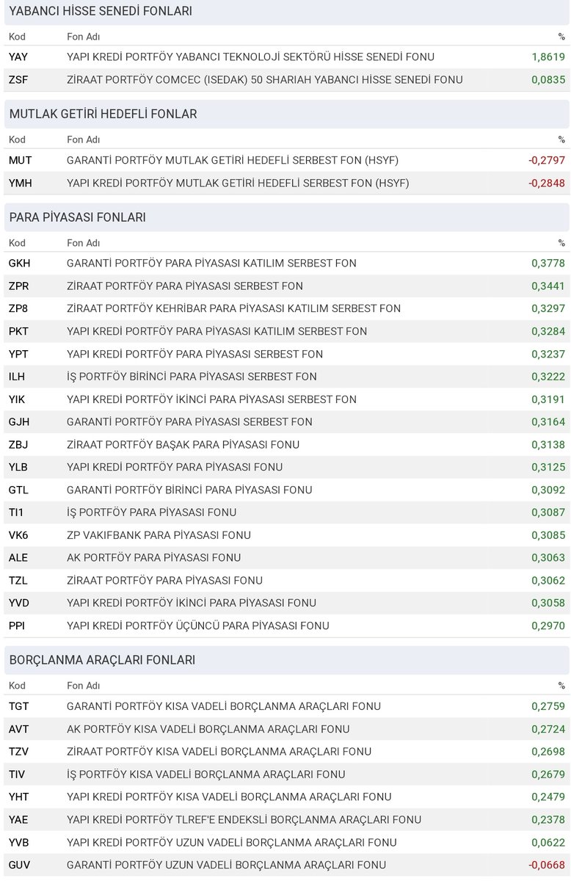
Task: Select ZİRAAT PORTFÖY BAŞAK PARA PİYASASI FONU
Action: pyautogui.click(x=183, y=444)
